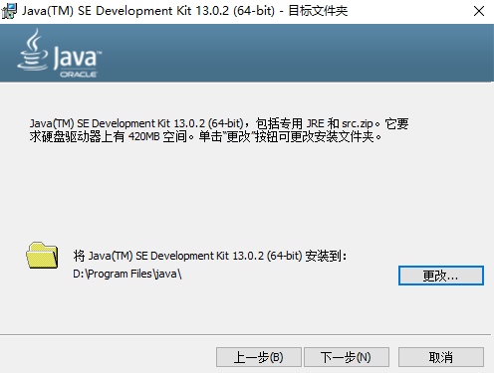Go back with 上一步(B) button
494x373 pixels.
click(259, 357)
